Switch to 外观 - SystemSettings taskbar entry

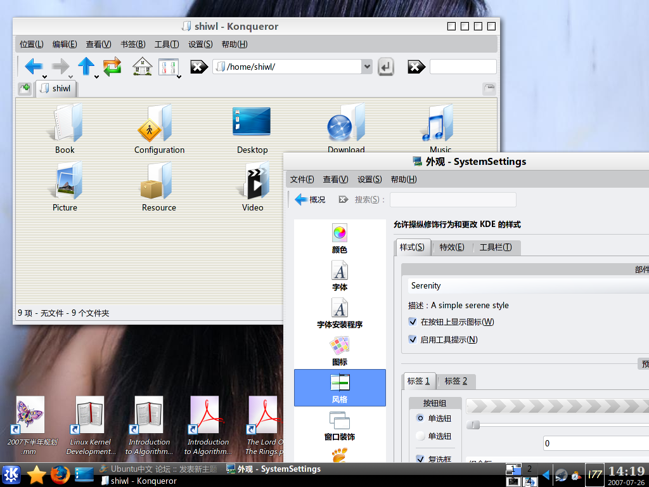[274, 469]
